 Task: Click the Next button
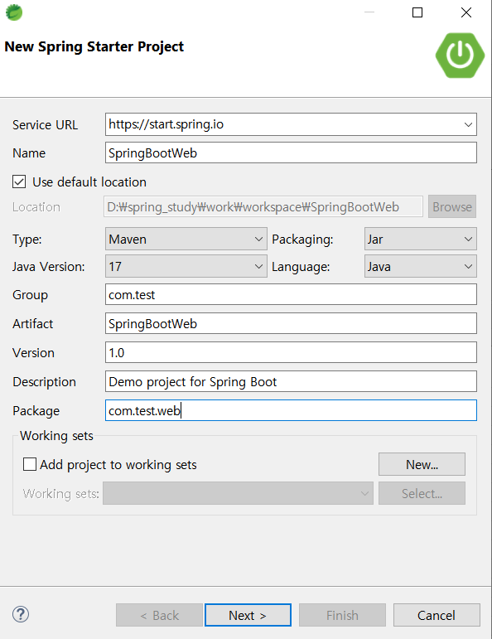(248, 615)
